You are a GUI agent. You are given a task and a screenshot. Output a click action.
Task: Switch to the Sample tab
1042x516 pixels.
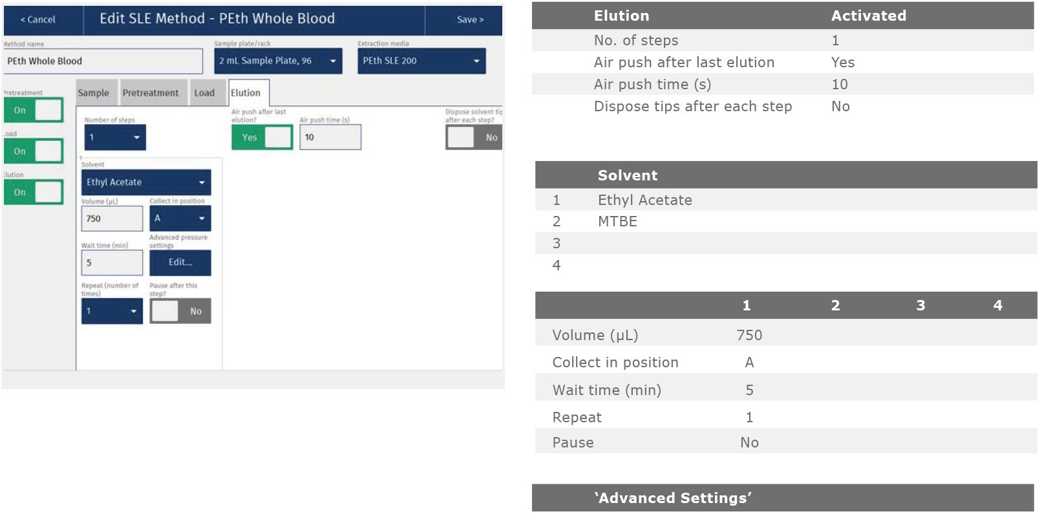94,93
